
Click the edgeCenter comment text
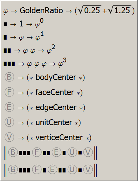(56, 108)
